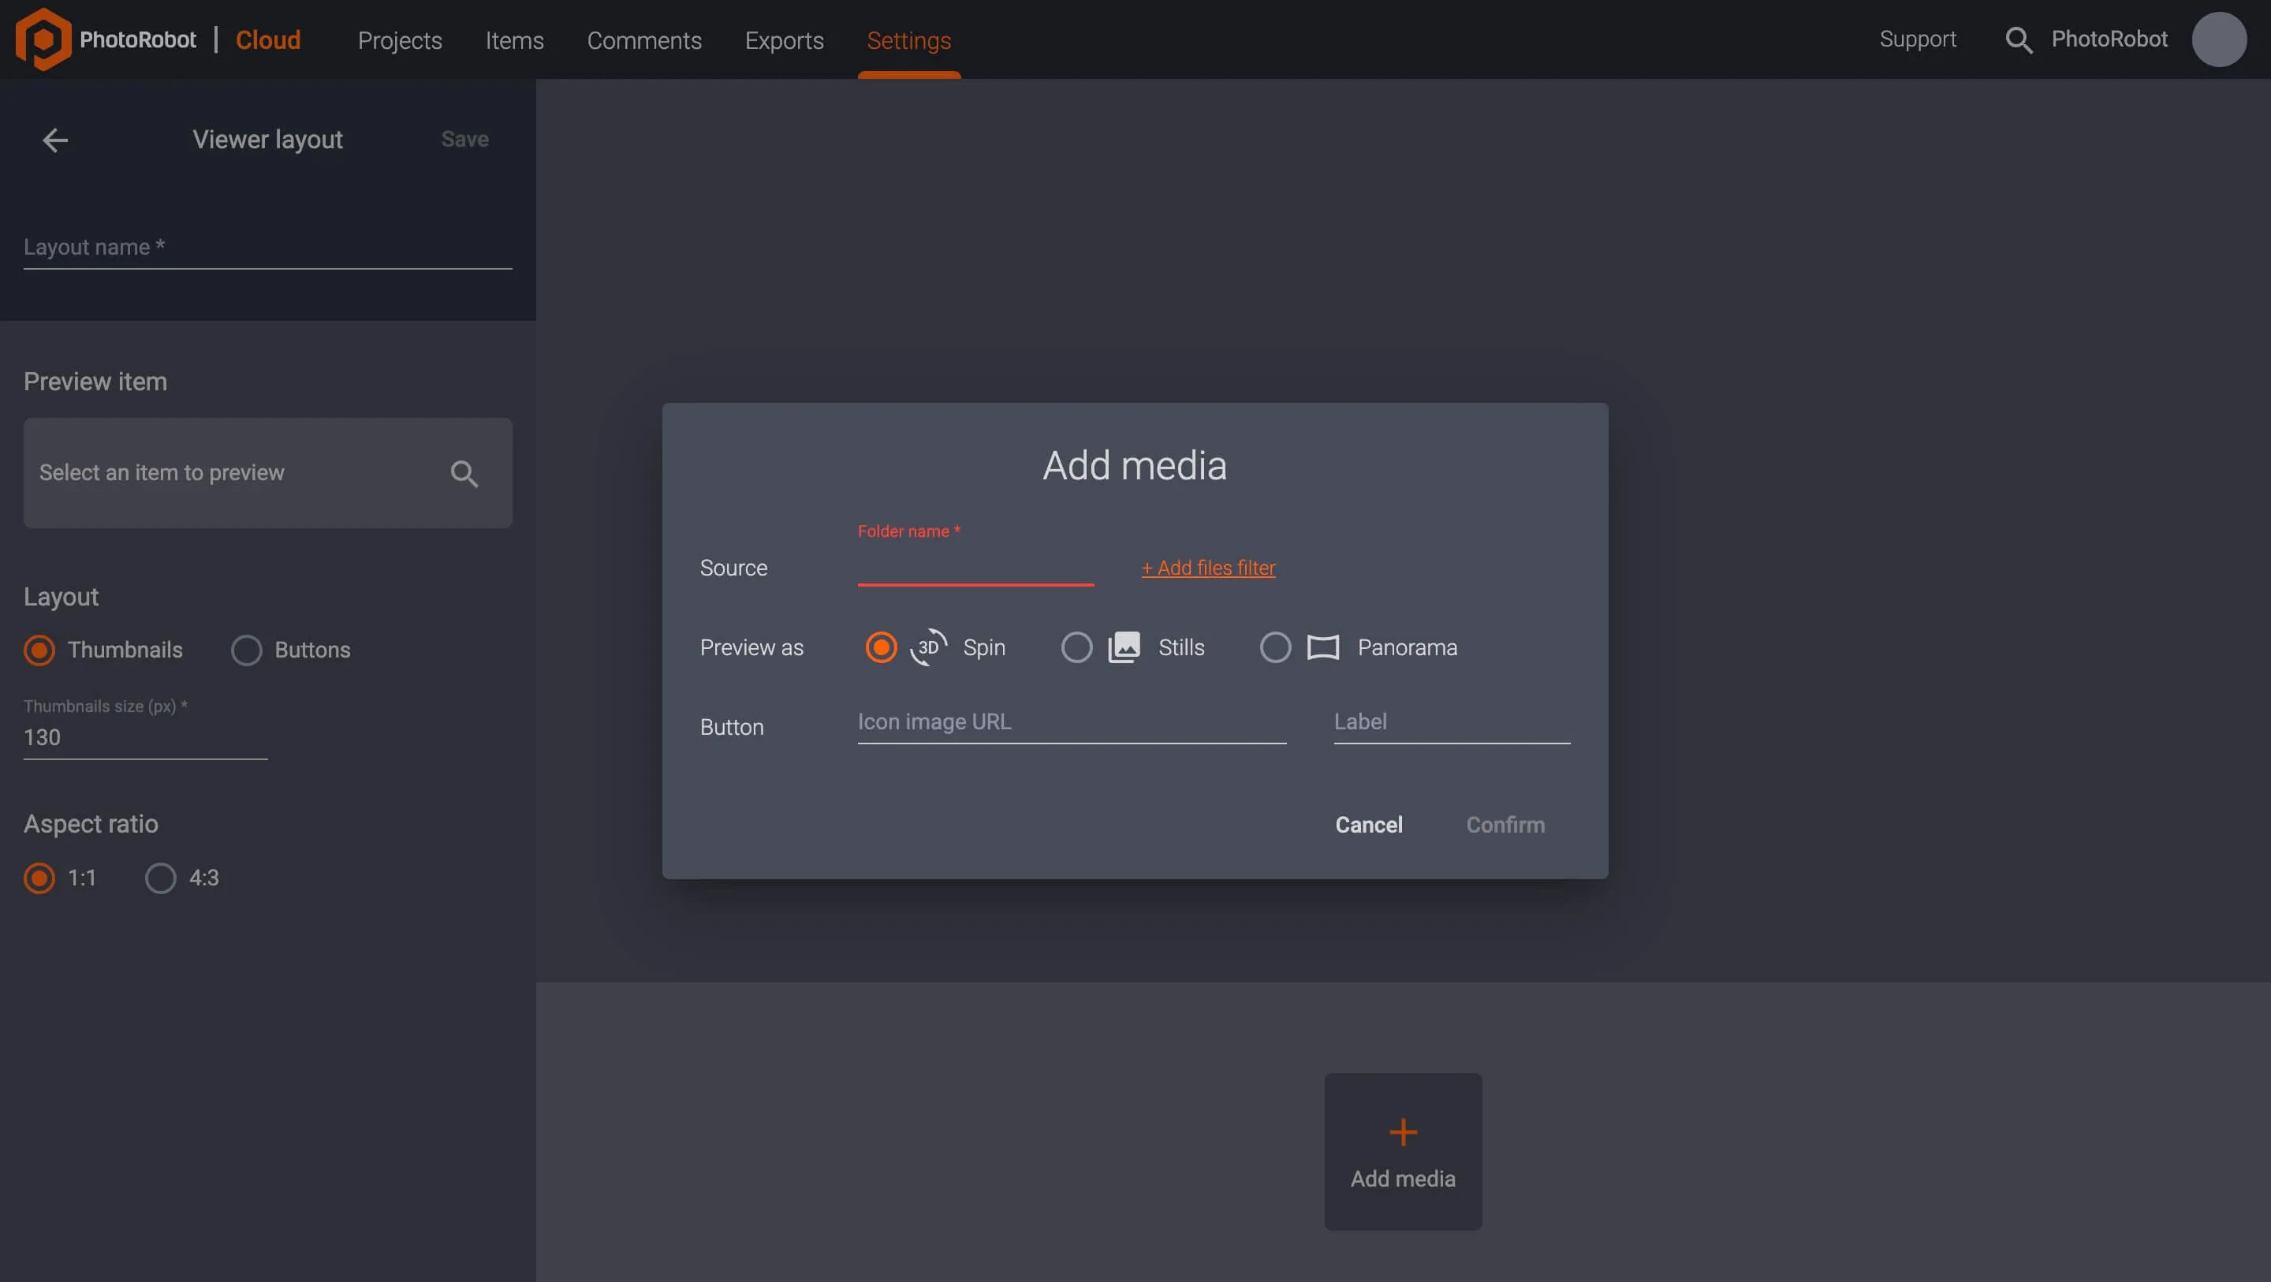Click the Button row label in the dialog

click(x=731, y=728)
